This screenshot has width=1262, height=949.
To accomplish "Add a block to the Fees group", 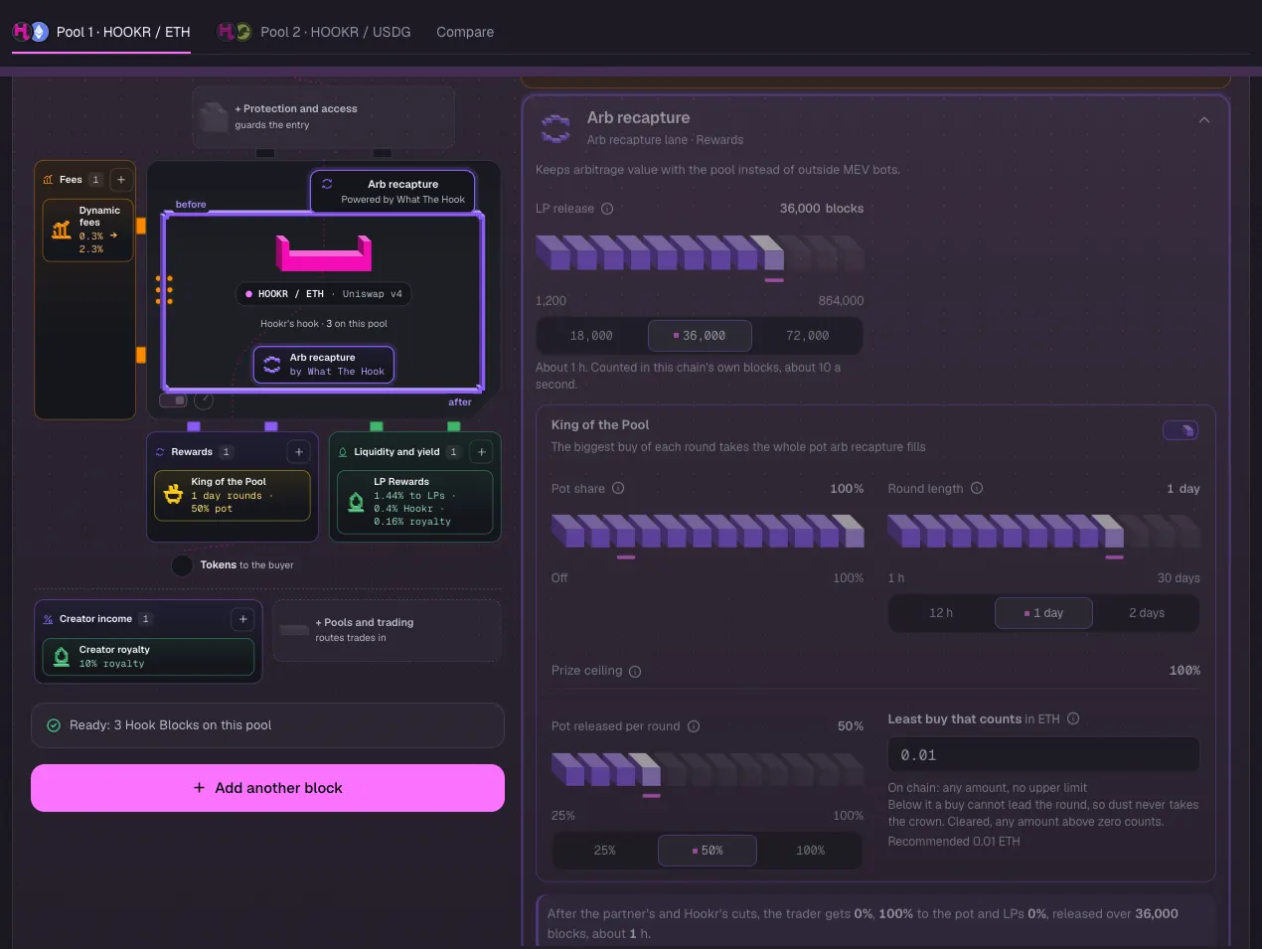I will click(121, 180).
